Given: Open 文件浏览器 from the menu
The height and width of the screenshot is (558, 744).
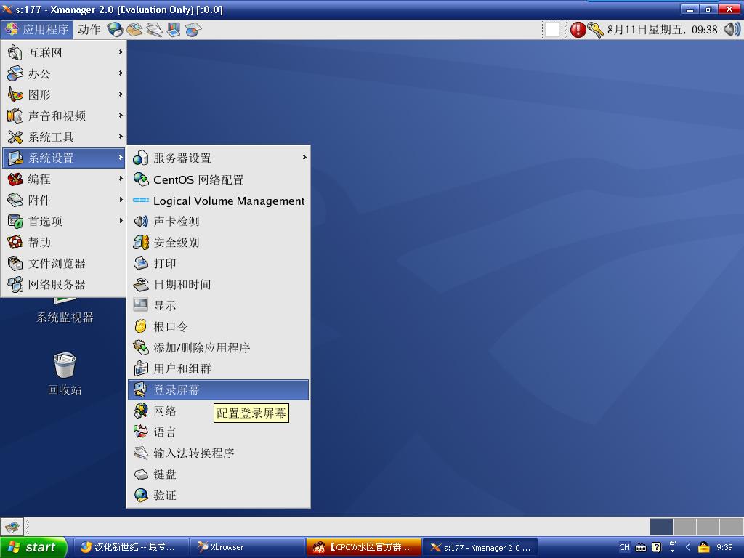Looking at the screenshot, I should [64, 263].
